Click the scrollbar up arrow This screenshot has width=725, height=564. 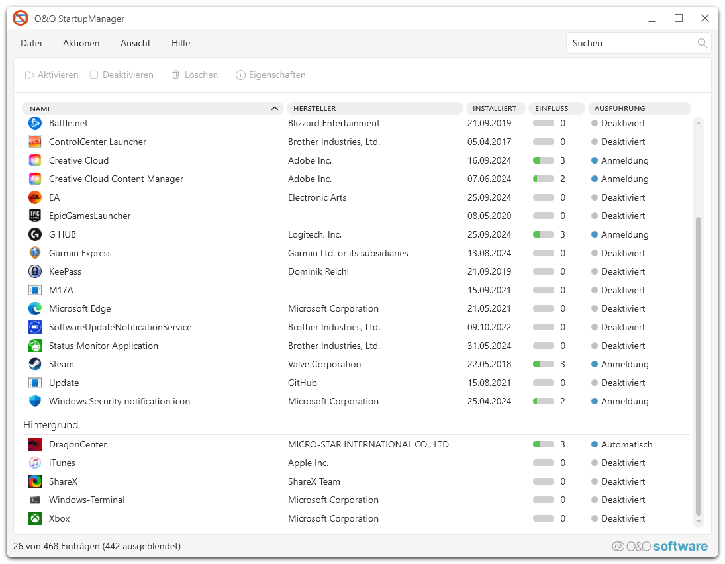(x=698, y=123)
